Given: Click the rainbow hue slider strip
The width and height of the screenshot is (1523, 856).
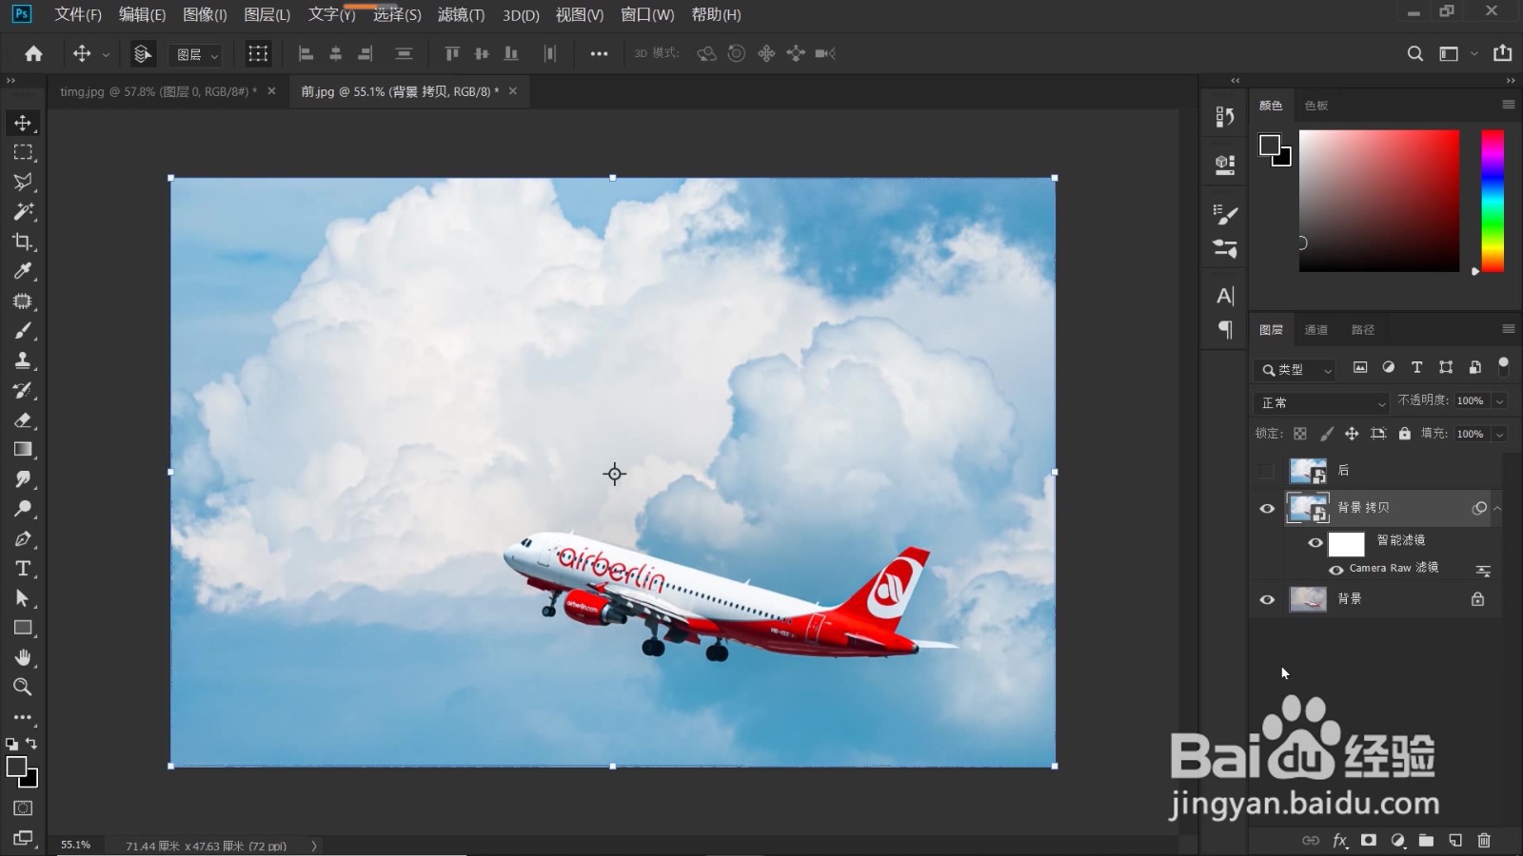Looking at the screenshot, I should point(1493,201).
